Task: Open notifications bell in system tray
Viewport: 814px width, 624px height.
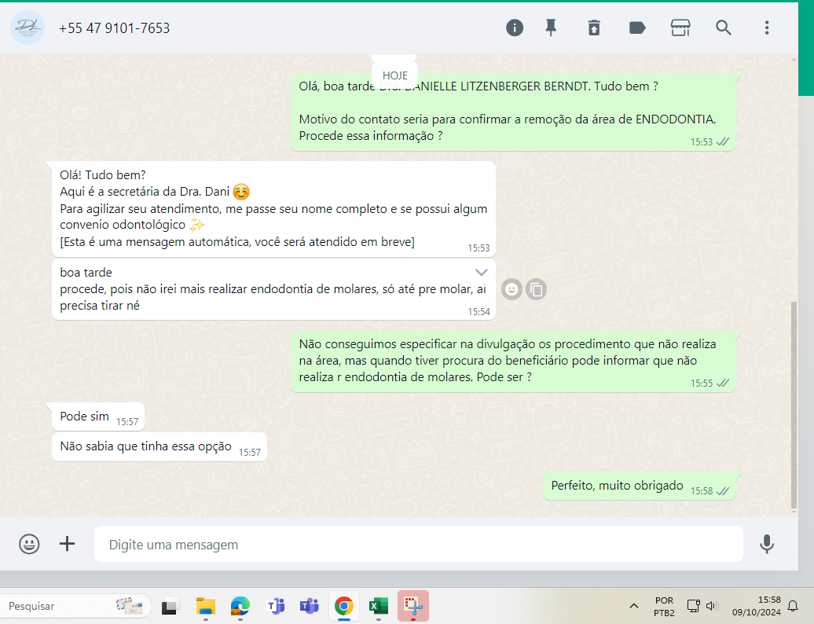Action: tap(793, 606)
